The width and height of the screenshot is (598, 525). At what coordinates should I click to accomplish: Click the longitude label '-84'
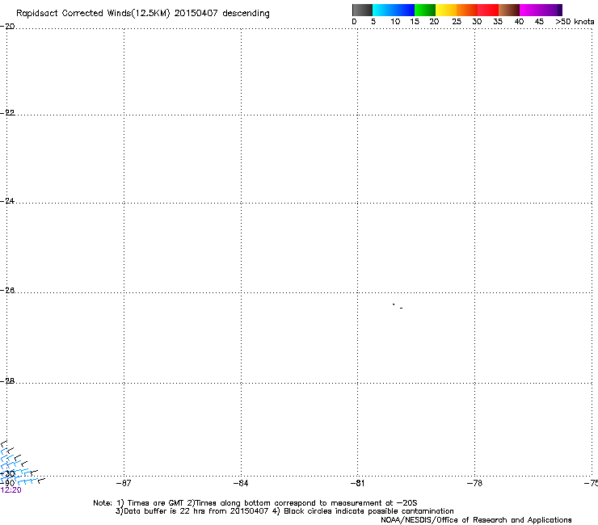(241, 483)
